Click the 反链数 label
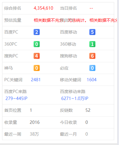 click(66, 110)
